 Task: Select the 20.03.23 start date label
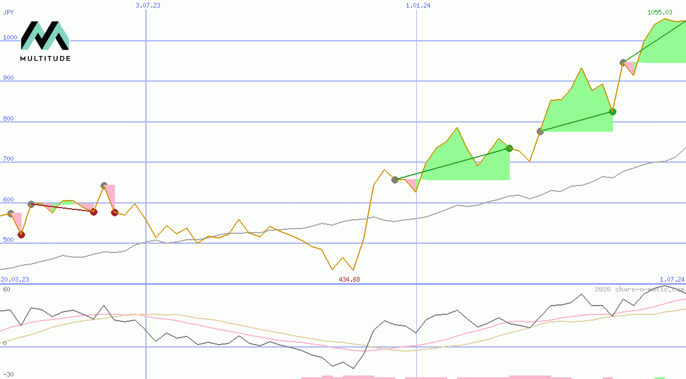tap(15, 279)
